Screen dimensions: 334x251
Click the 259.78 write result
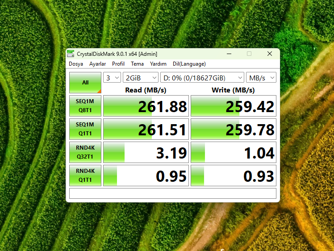[234, 129]
